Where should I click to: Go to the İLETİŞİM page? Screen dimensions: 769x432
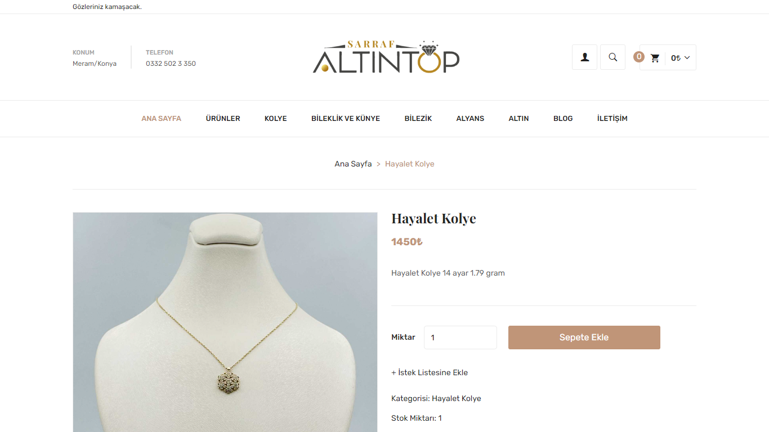pos(612,119)
